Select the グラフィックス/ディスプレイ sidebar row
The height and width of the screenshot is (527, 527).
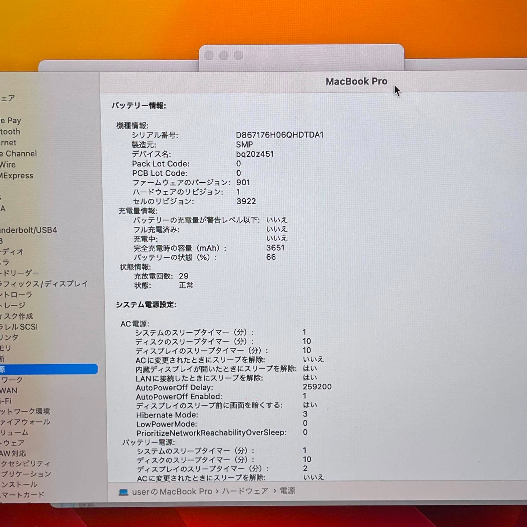44,284
